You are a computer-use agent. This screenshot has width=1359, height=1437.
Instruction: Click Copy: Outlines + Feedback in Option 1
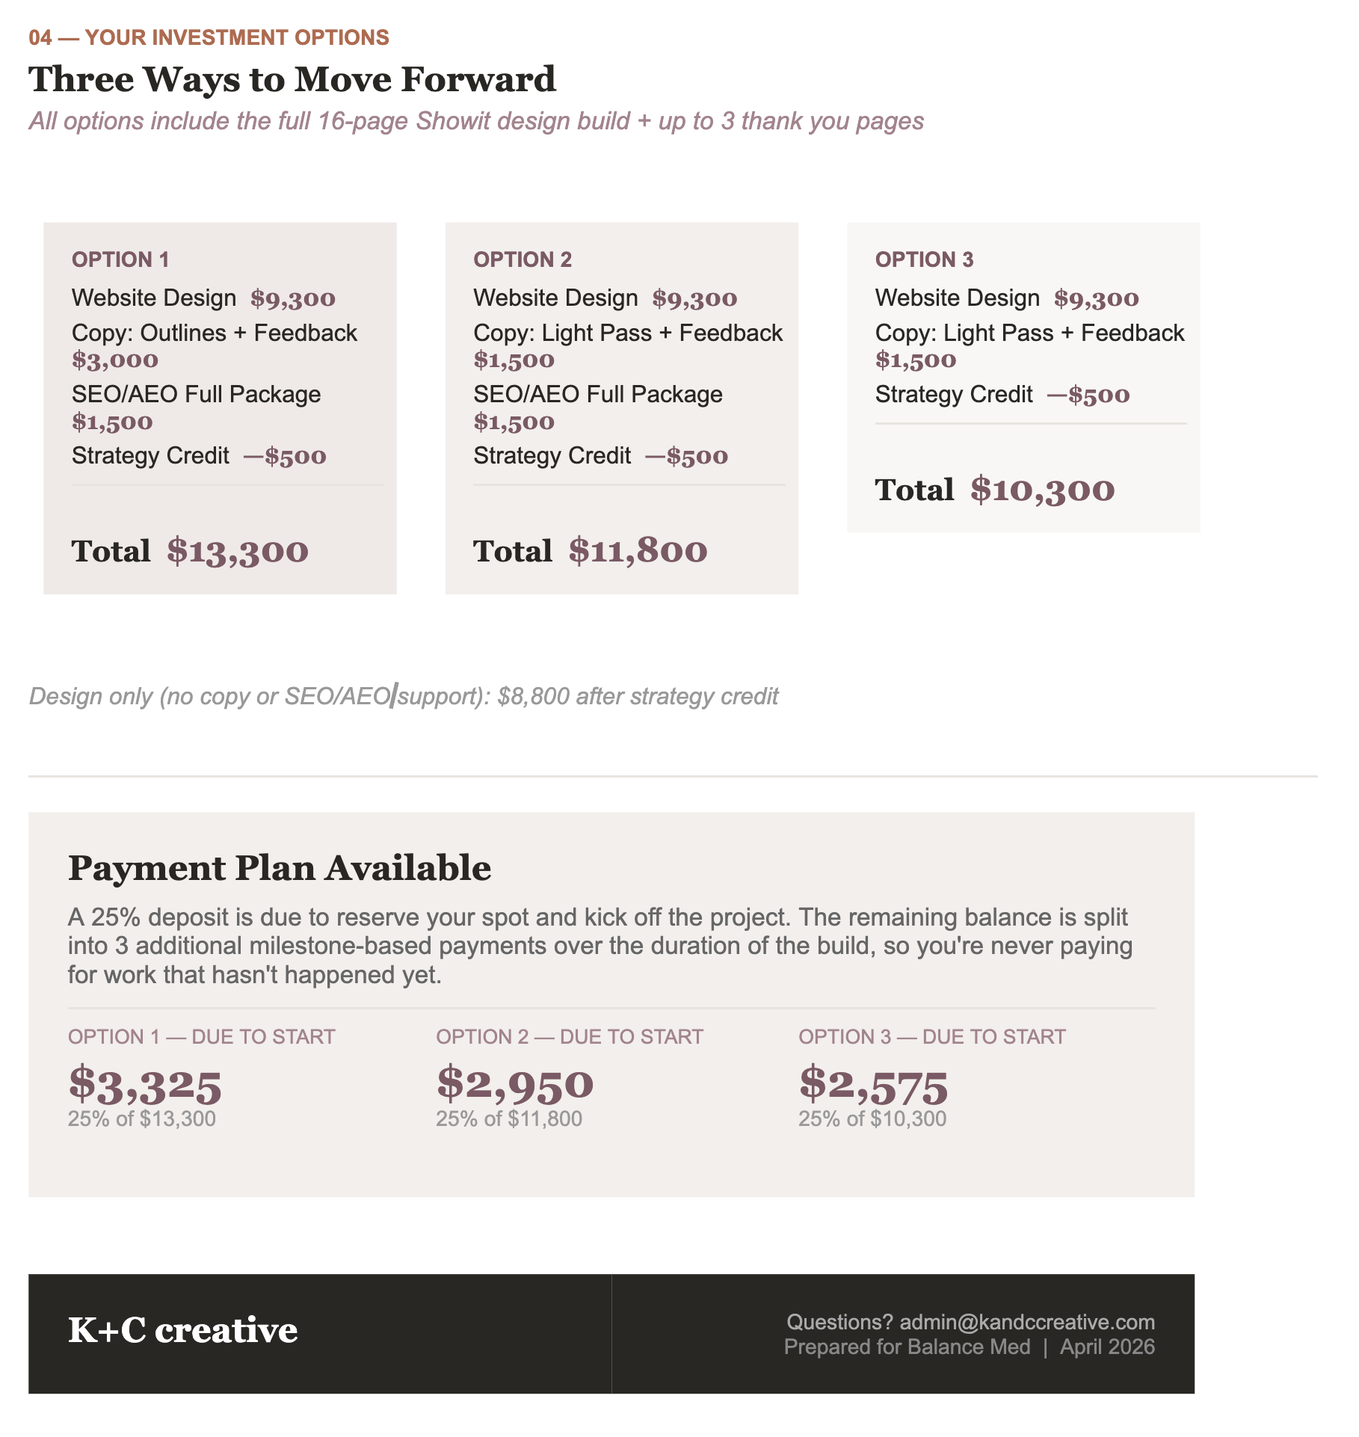point(215,333)
